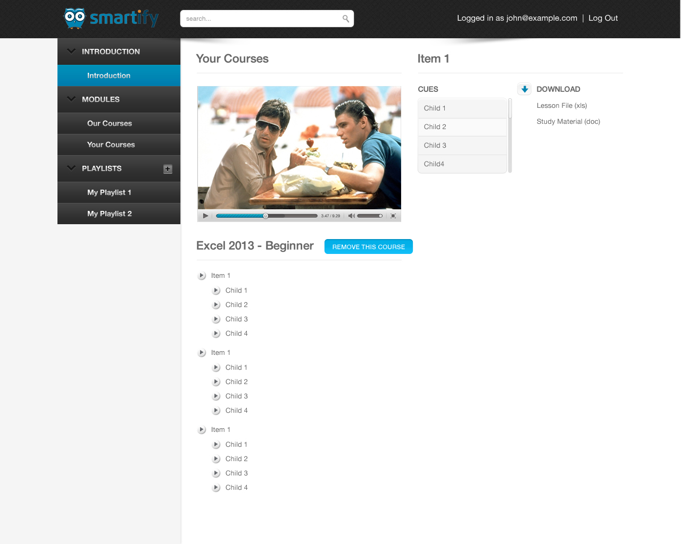Click the john@example.com account text
Image resolution: width=681 pixels, height=544 pixels.
542,18
